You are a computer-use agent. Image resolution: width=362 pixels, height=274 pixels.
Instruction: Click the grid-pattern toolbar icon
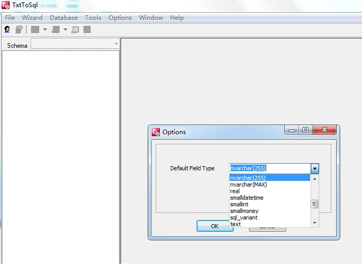point(75,30)
